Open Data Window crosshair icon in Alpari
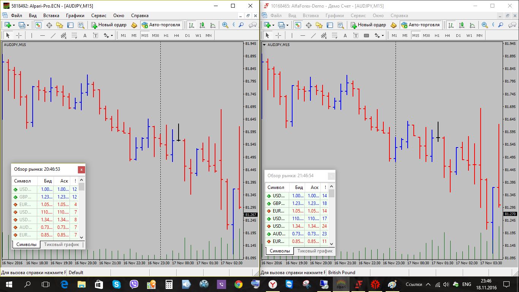This screenshot has width=519, height=292. coord(49,25)
